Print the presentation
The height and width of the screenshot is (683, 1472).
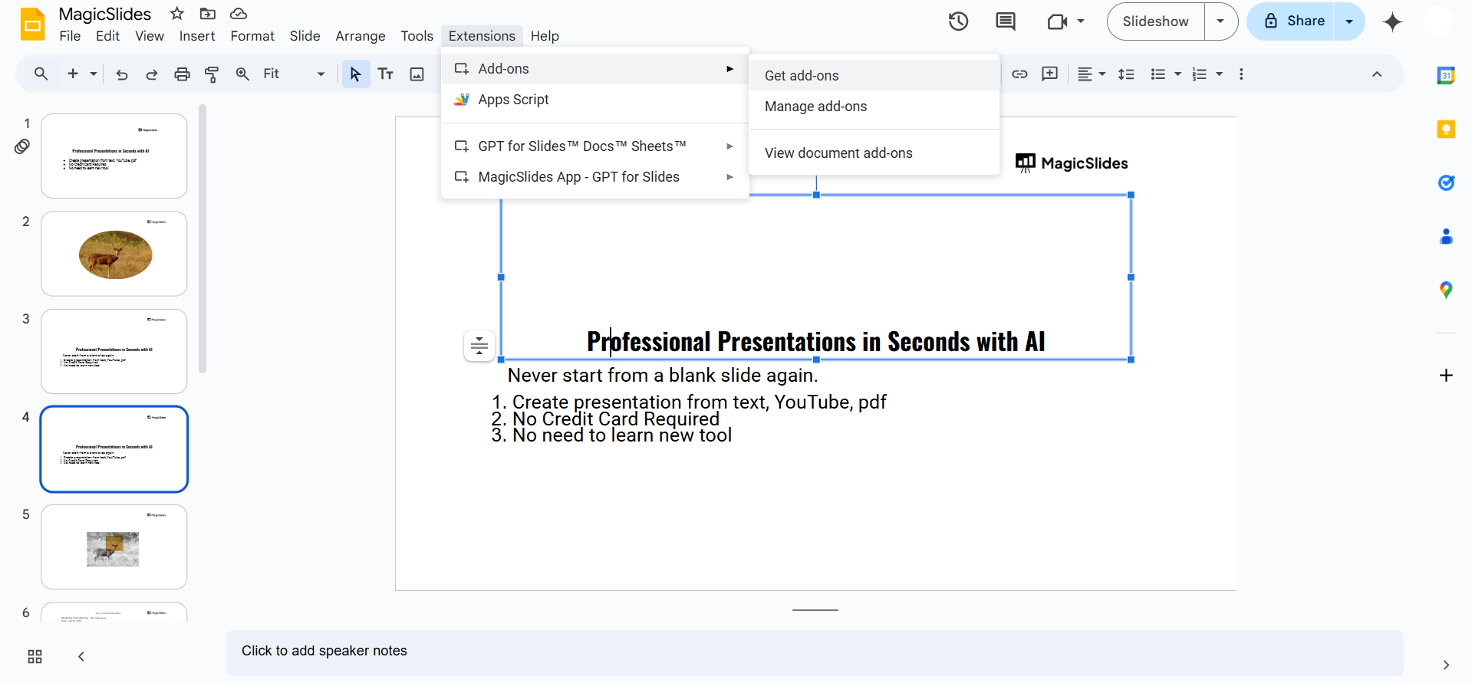click(182, 74)
